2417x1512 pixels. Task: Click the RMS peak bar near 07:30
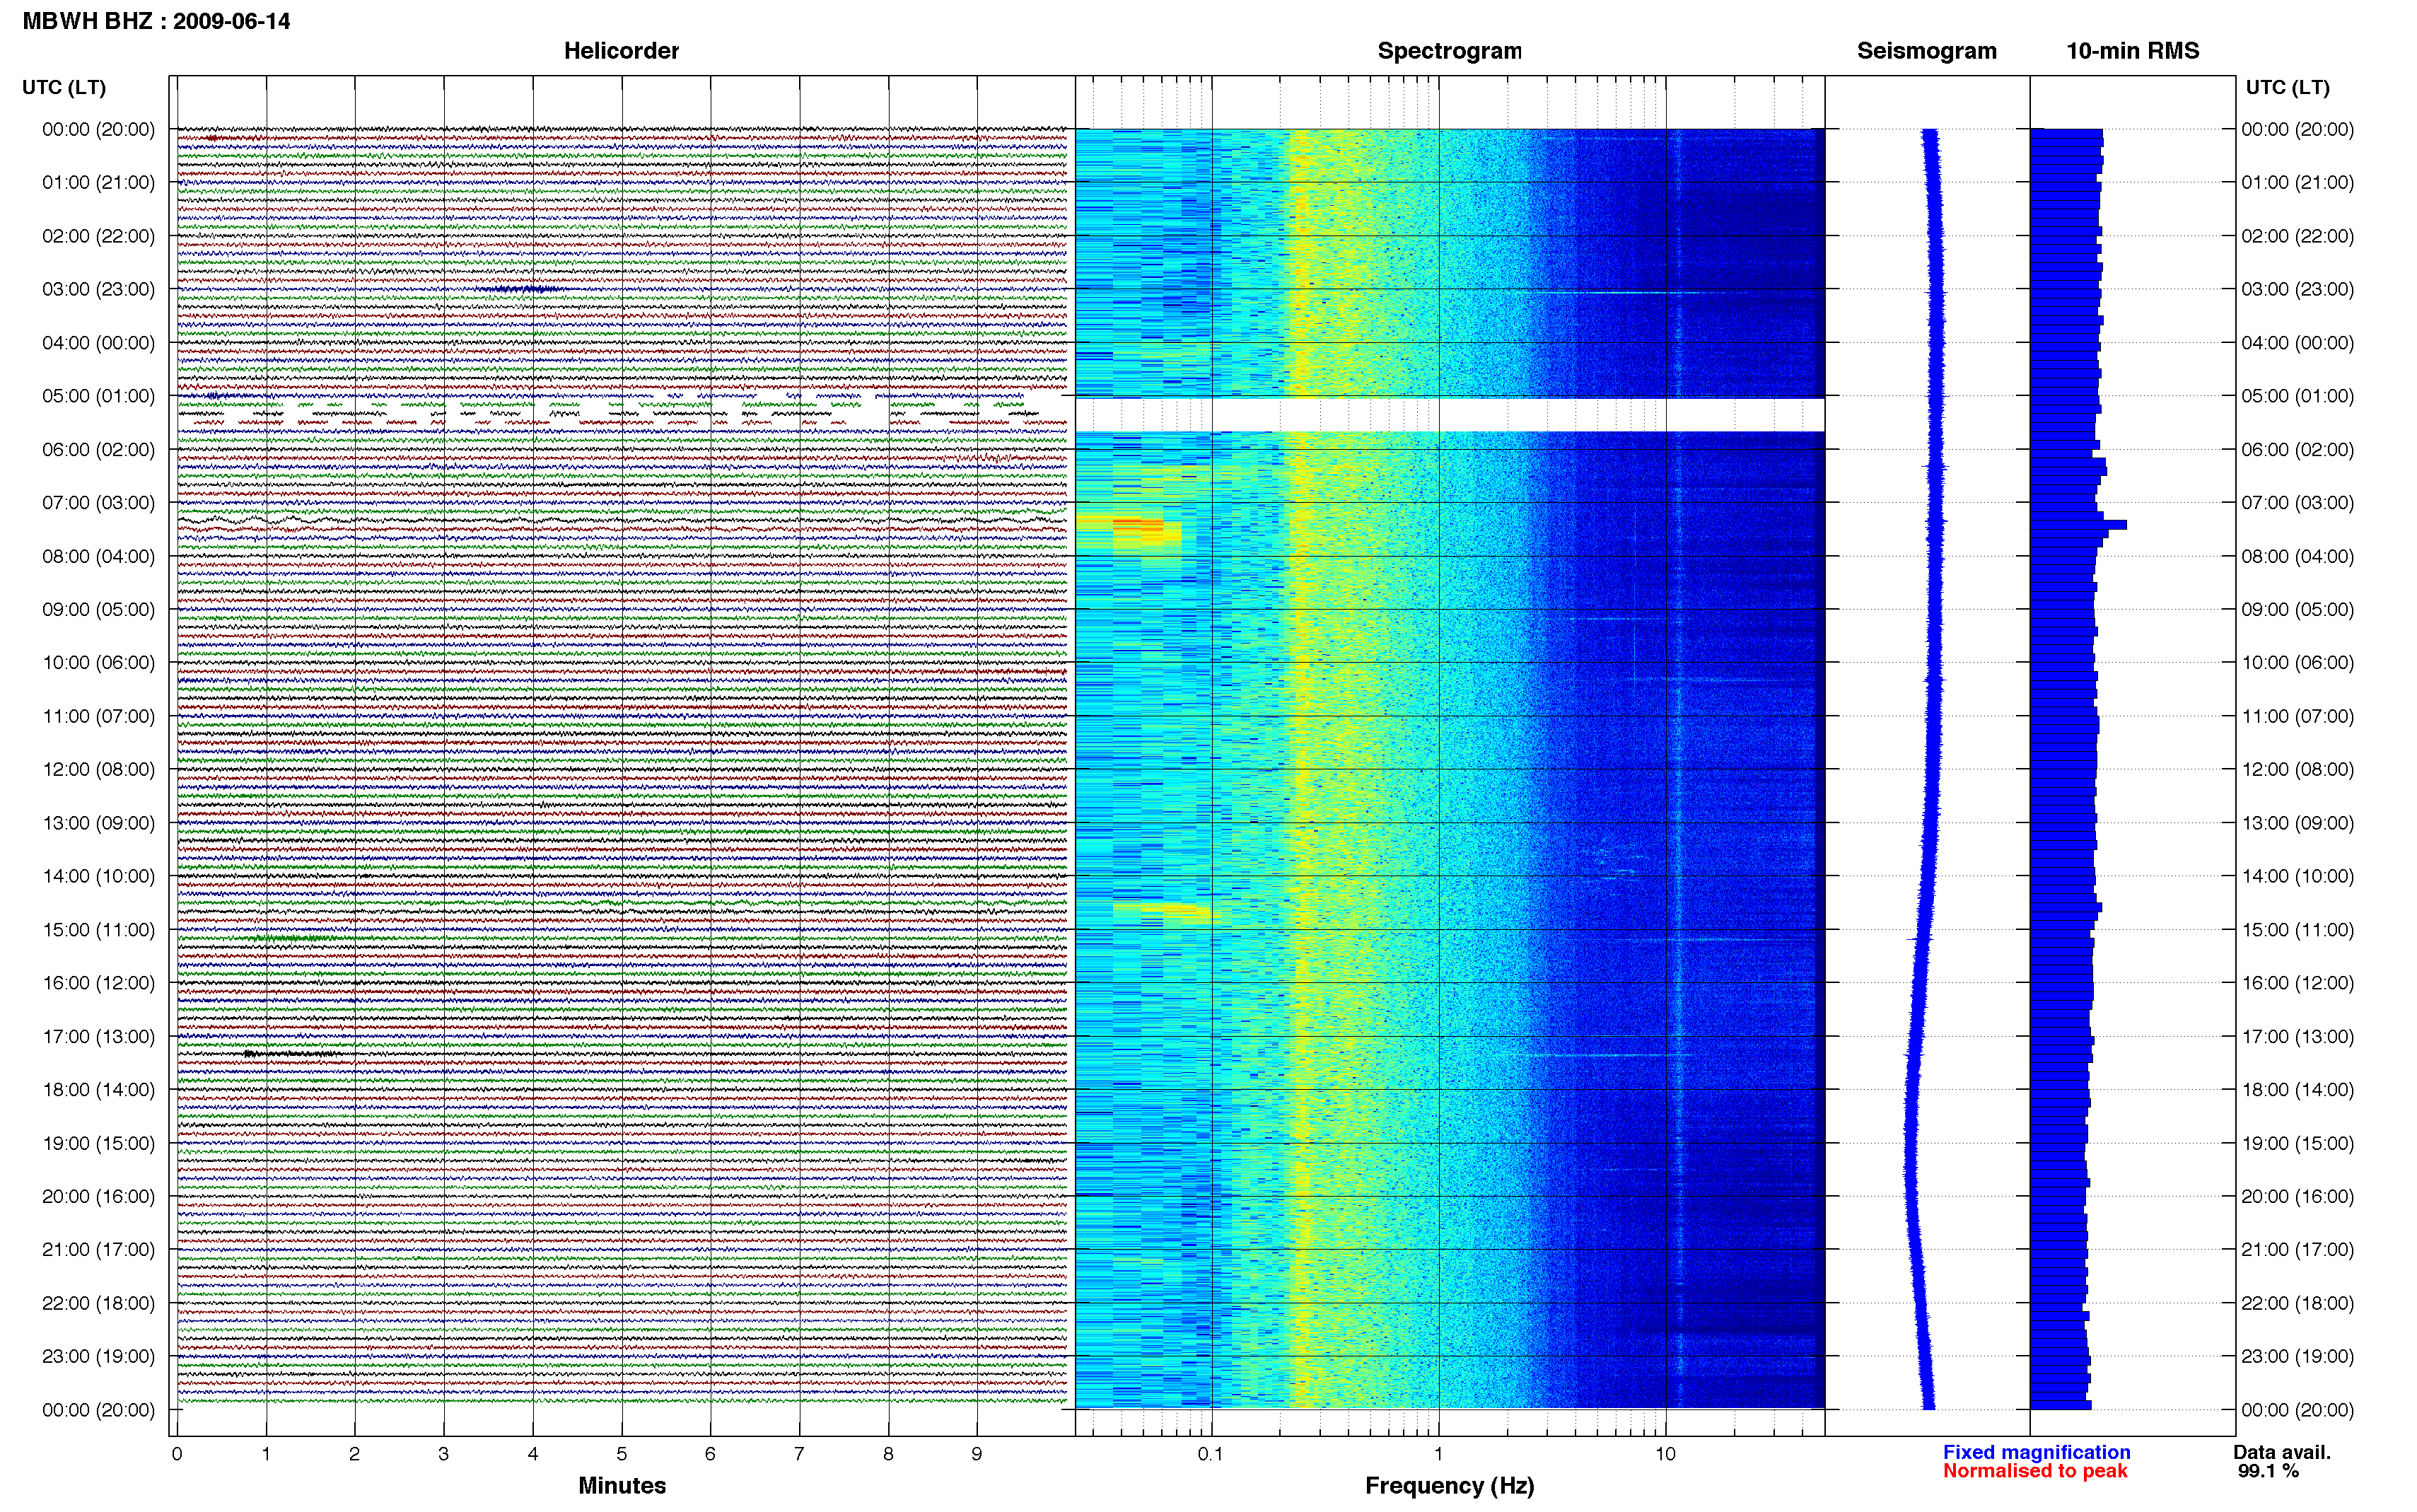[2078, 524]
